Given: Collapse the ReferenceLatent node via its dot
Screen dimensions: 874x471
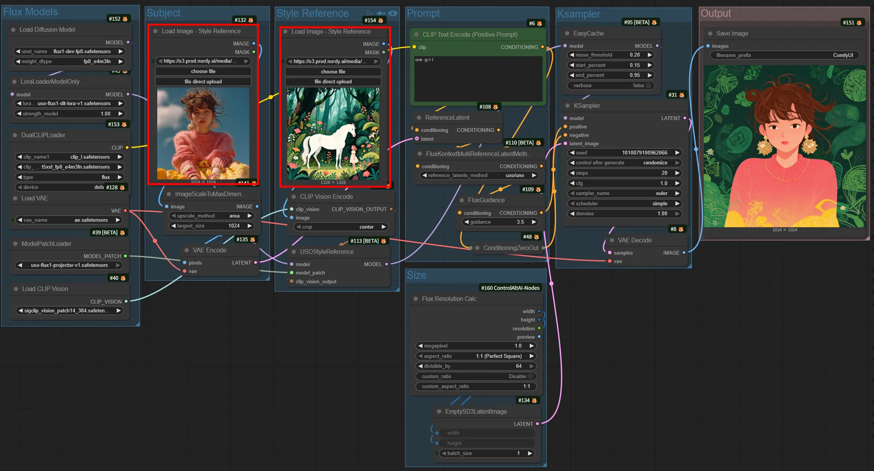Looking at the screenshot, I should pyautogui.click(x=419, y=118).
